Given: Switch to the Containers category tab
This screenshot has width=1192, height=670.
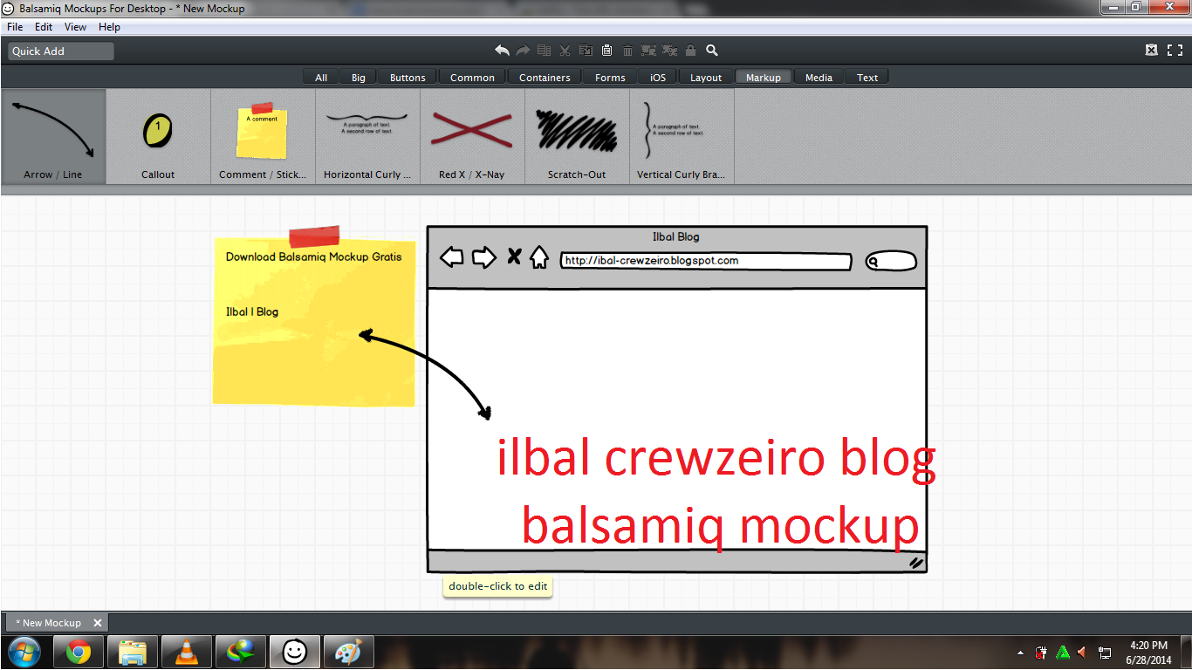Looking at the screenshot, I should tap(545, 78).
